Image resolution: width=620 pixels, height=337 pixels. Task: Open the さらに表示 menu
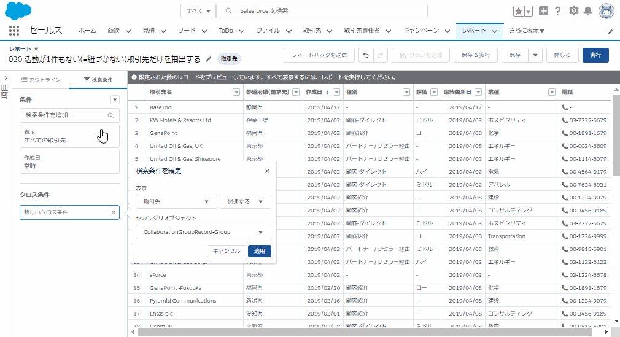click(x=526, y=31)
